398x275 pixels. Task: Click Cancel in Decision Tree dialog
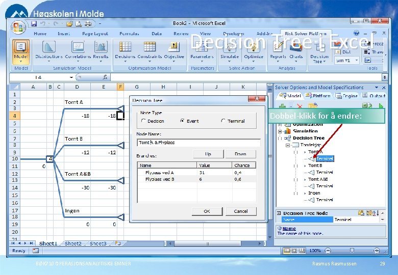(x=241, y=211)
